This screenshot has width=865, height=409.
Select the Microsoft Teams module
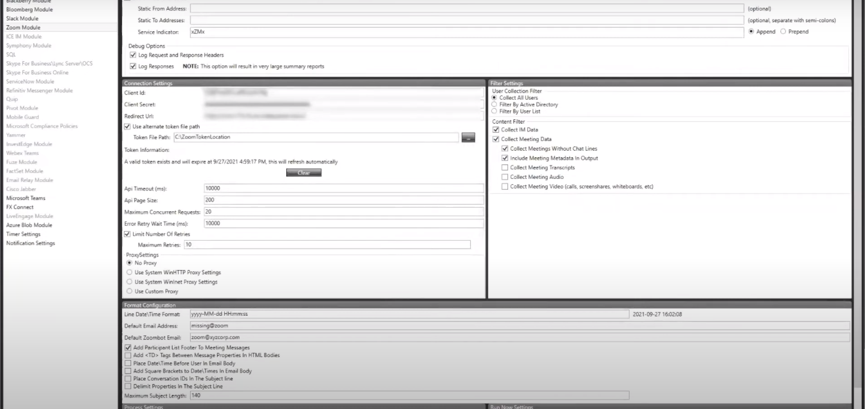pos(26,198)
